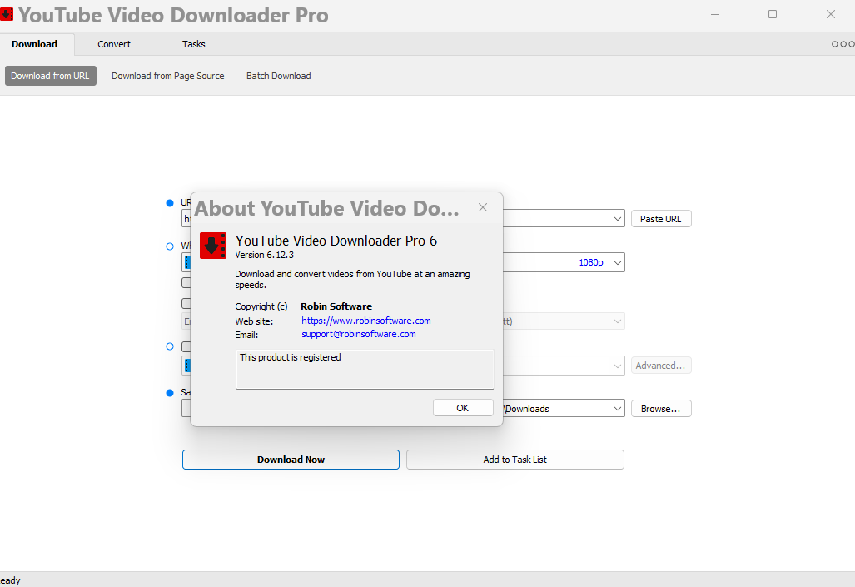Expand the Downloads folder dropdown

[617, 409]
